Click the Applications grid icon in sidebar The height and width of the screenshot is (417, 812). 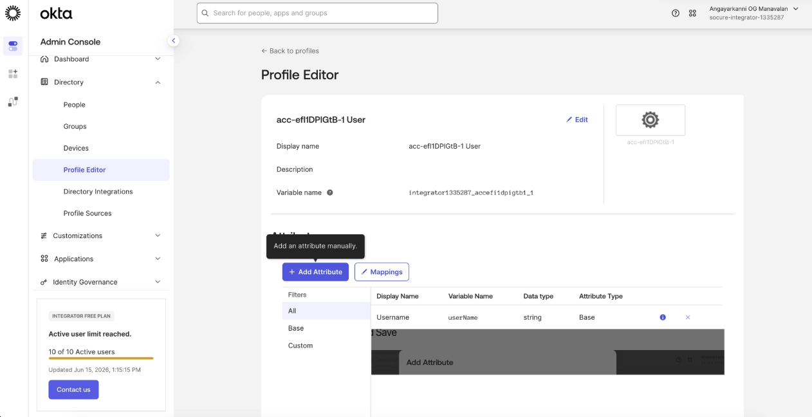coord(44,259)
